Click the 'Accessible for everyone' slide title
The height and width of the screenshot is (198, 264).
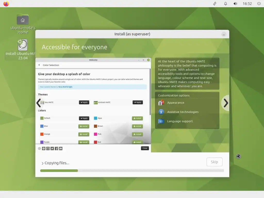[75, 47]
